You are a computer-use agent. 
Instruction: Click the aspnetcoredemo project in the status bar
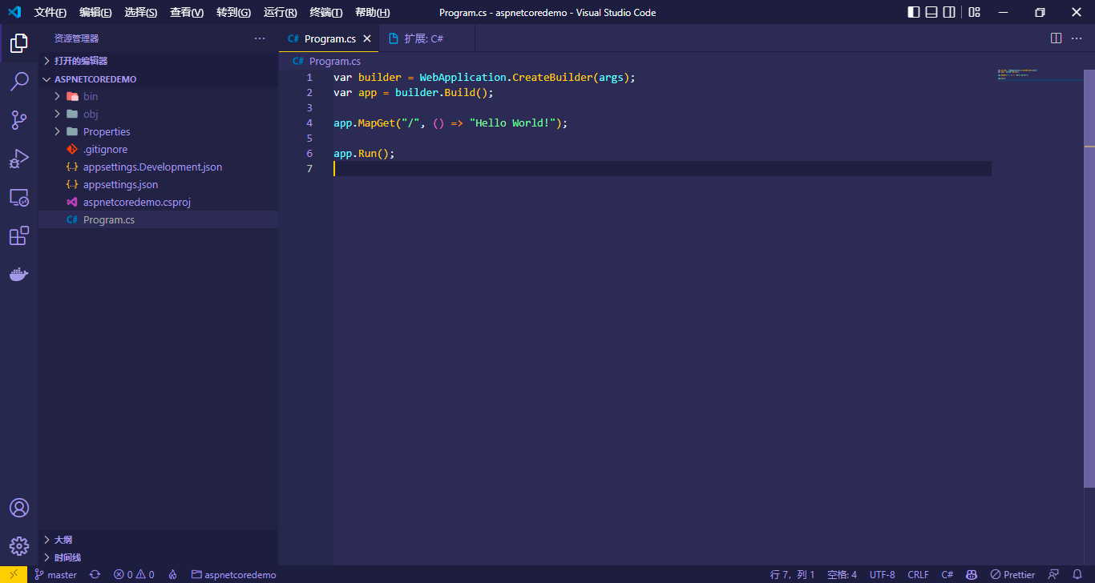click(233, 575)
